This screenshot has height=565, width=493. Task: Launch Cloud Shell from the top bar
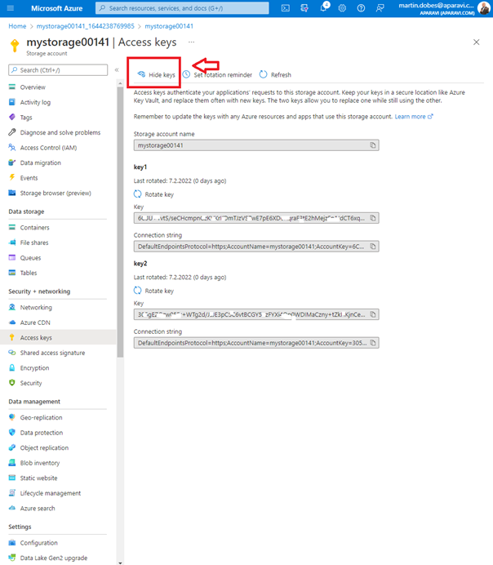(285, 8)
